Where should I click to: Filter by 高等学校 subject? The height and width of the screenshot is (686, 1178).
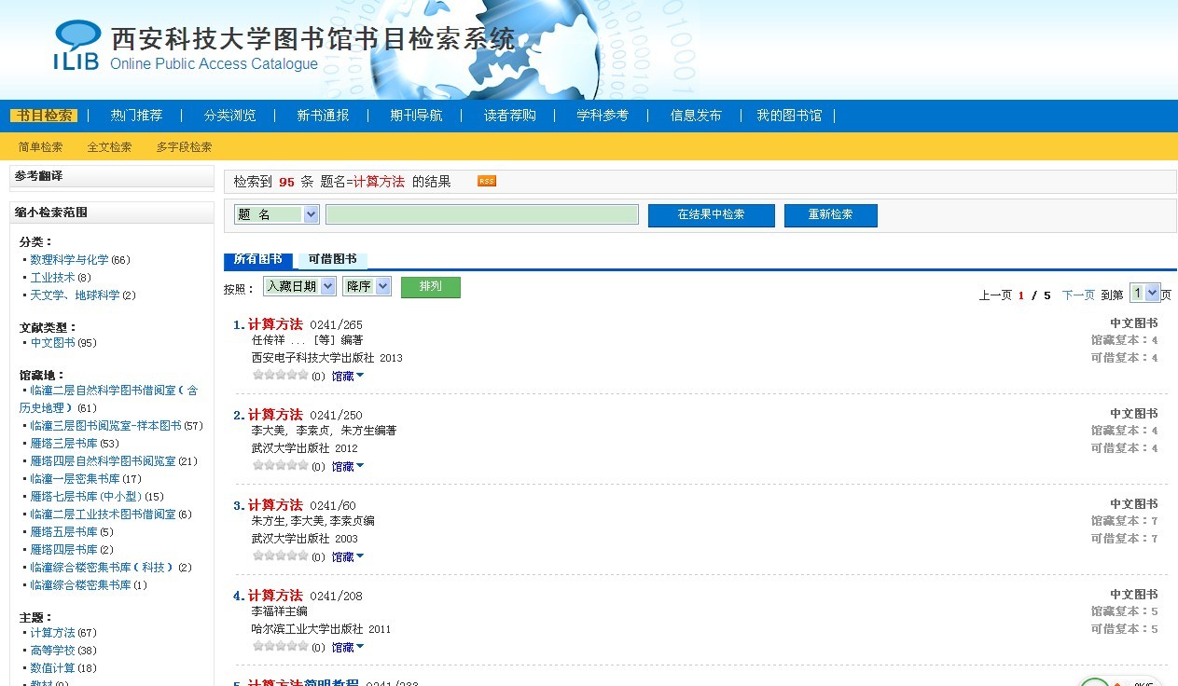click(52, 651)
